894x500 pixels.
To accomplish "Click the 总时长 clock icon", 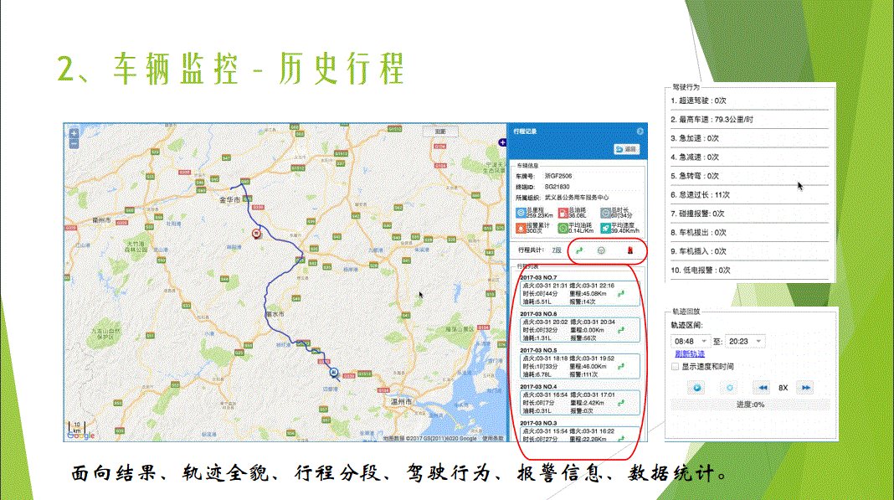I will click(605, 213).
